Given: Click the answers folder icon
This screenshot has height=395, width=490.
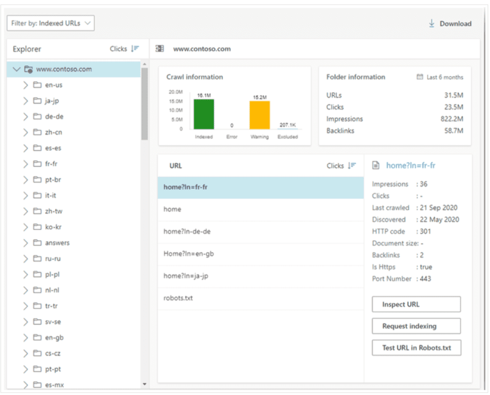Looking at the screenshot, I should click(38, 243).
